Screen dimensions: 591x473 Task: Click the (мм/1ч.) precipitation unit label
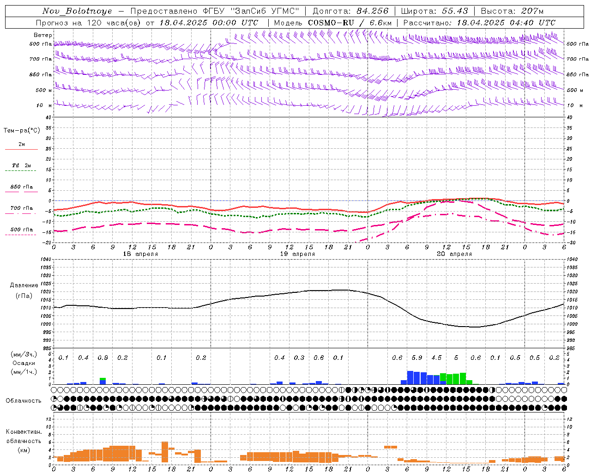click(x=24, y=371)
